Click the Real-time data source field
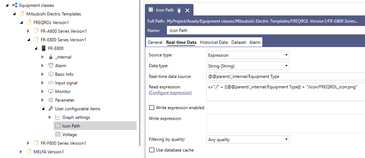Screen dimensions: 365x158 [286, 76]
